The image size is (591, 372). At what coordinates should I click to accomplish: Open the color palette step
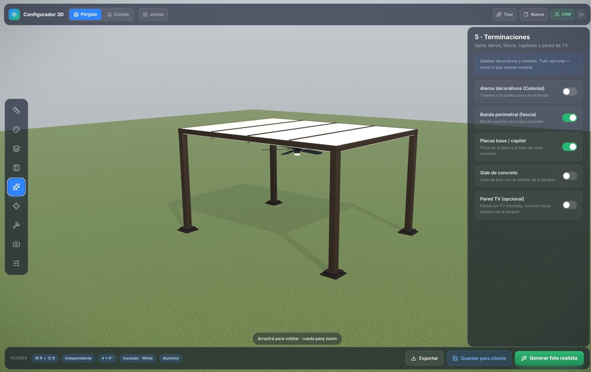point(16,130)
